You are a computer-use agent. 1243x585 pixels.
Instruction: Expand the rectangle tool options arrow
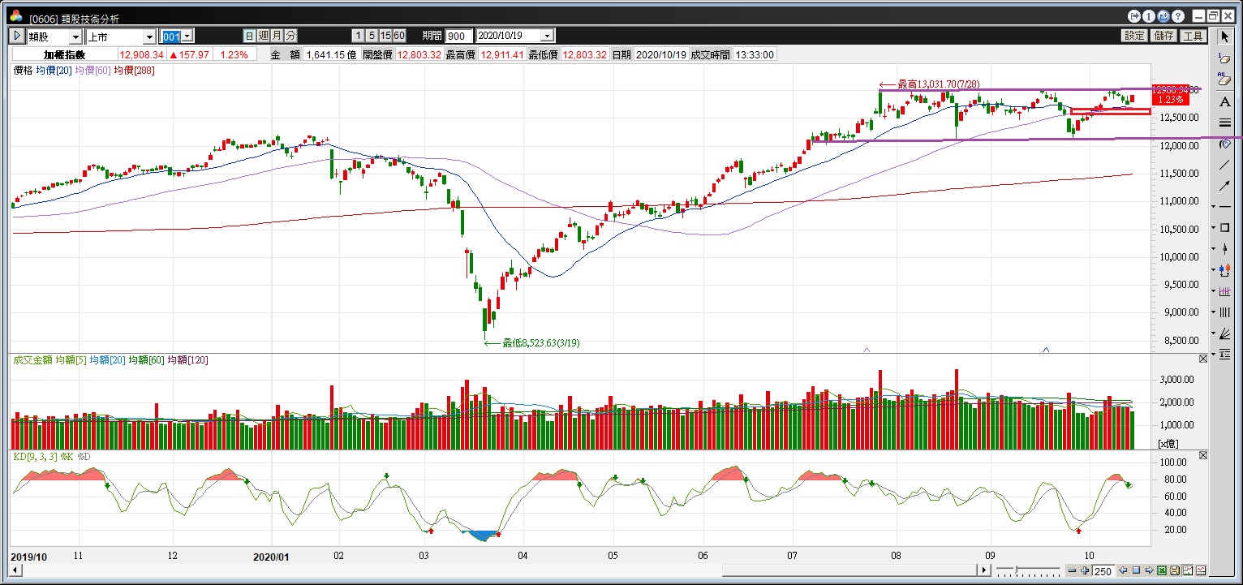click(x=1214, y=227)
